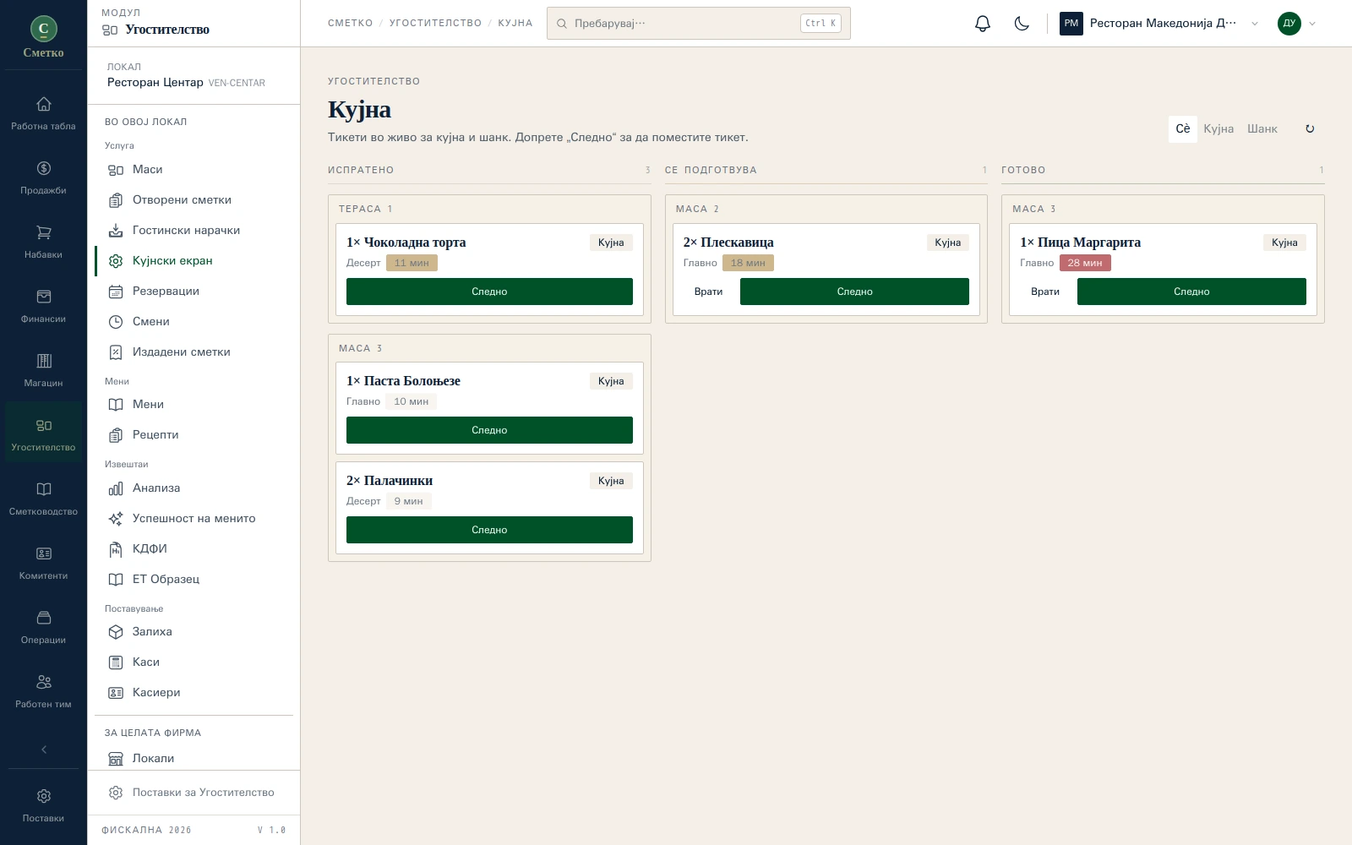Advance Палачинки ticket with Следно
Image resolution: width=1352 pixels, height=845 pixels.
[x=489, y=530]
